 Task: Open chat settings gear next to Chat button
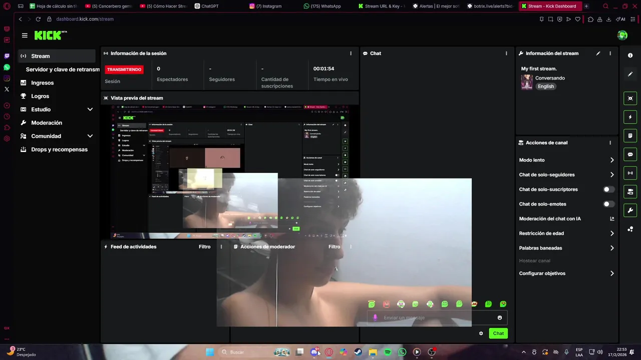(x=481, y=333)
